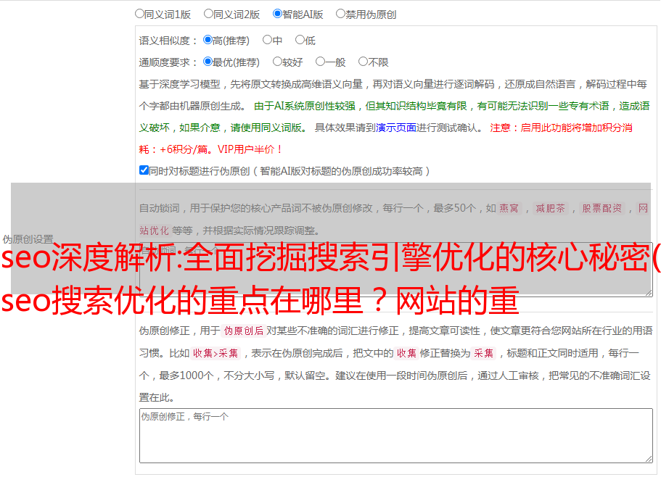
Task: Click the 自动锁词 text area
Action: (x=396, y=270)
